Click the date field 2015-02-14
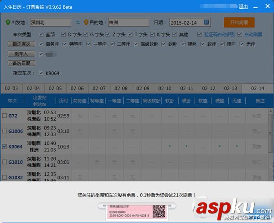Image resolution: width=274 pixels, height=223 pixels. pyautogui.click(x=190, y=22)
